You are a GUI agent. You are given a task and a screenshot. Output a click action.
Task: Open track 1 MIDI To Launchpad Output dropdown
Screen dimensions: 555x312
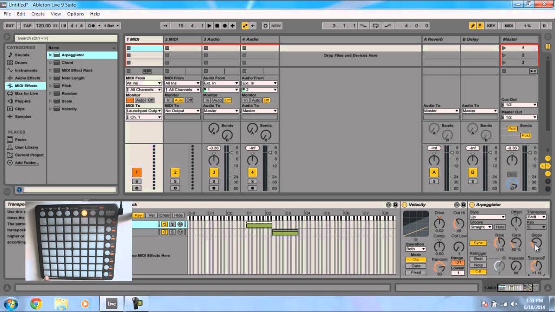[144, 111]
